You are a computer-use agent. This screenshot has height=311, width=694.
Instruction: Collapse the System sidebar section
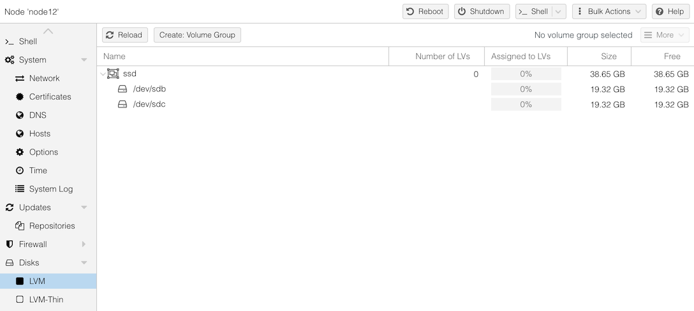pyautogui.click(x=84, y=60)
